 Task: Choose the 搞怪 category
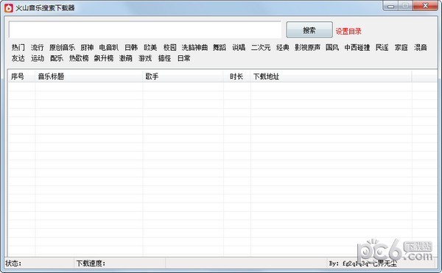tap(164, 58)
